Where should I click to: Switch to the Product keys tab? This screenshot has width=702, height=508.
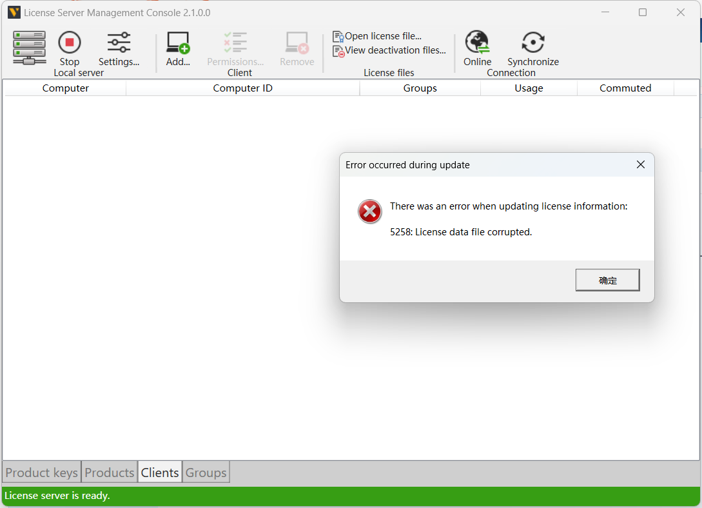tap(42, 473)
